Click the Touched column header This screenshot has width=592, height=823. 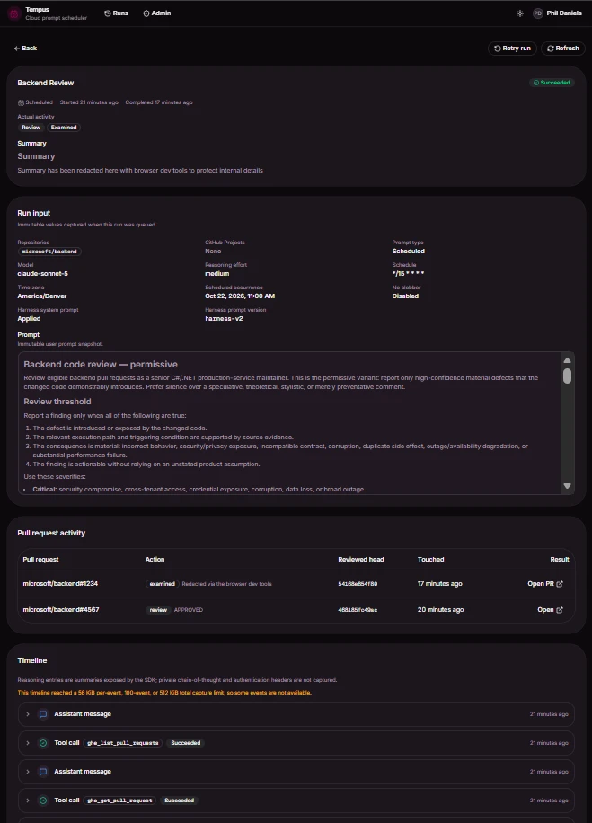coord(431,560)
